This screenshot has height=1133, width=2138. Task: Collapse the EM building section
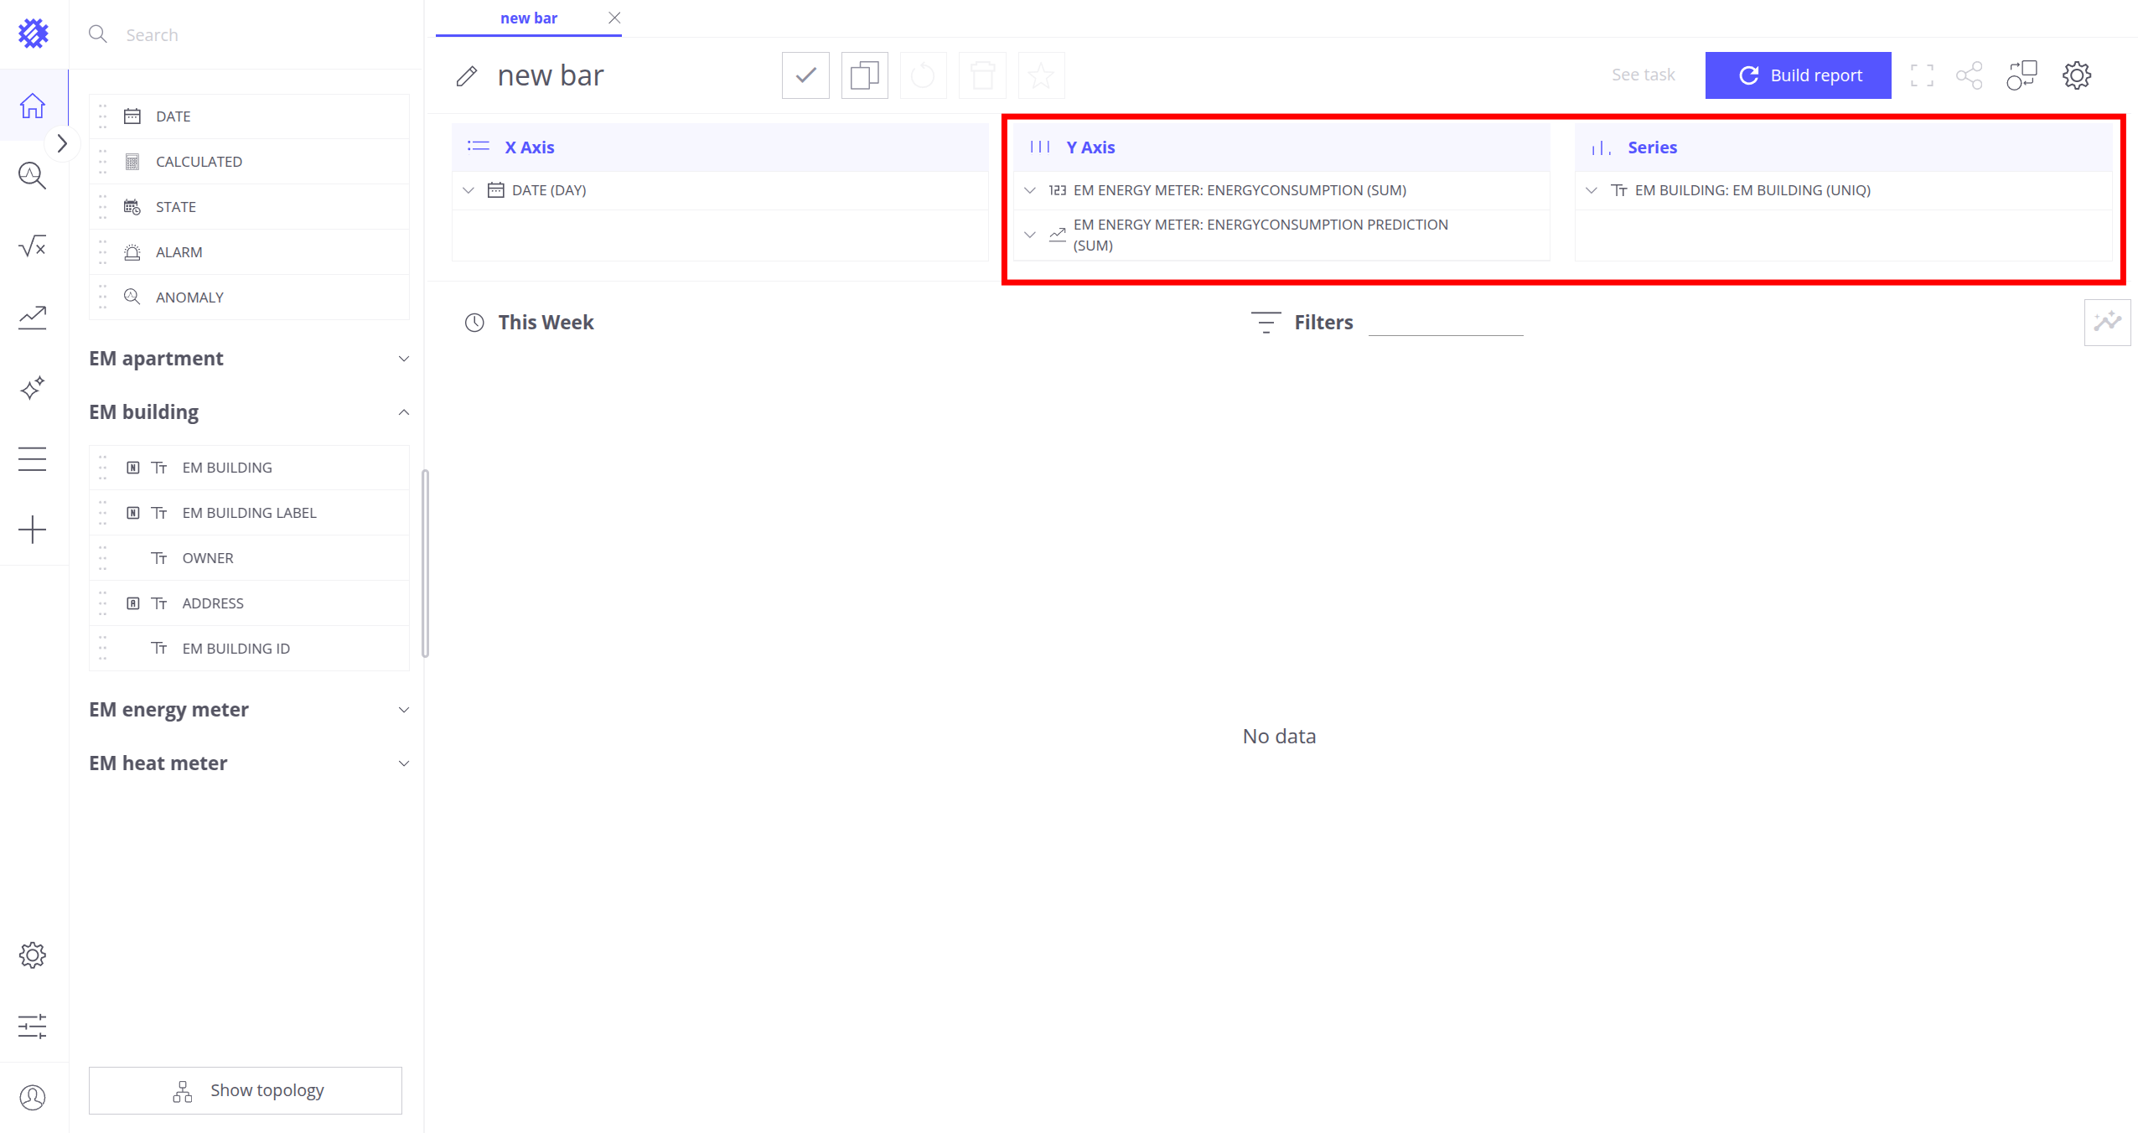(x=403, y=412)
